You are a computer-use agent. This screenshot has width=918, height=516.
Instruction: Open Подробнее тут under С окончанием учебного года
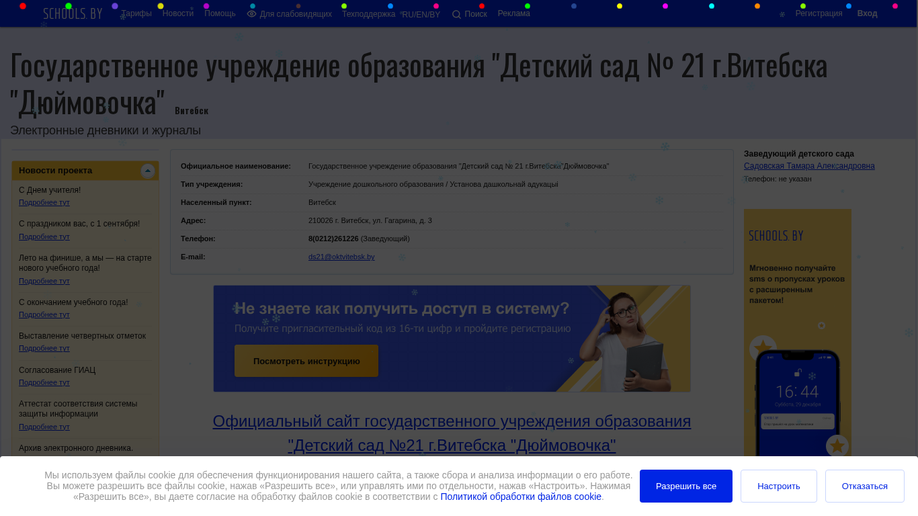coord(44,314)
